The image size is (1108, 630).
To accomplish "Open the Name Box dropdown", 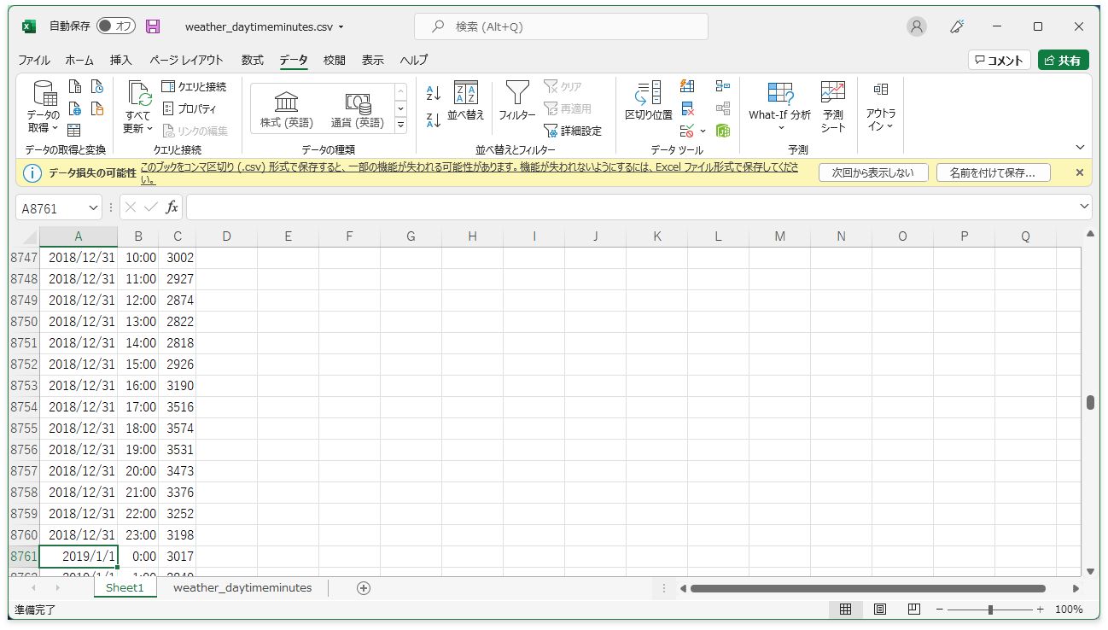I will [x=93, y=207].
